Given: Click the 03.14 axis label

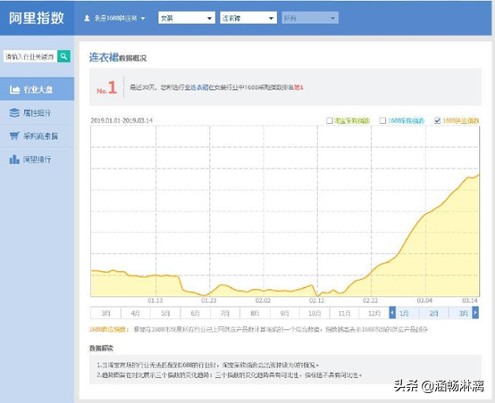Looking at the screenshot, I should (470, 300).
